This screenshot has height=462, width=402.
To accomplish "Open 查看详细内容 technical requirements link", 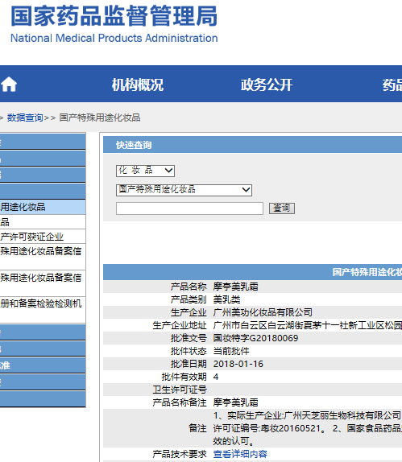I will pyautogui.click(x=240, y=454).
